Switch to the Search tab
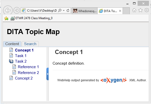 pos(30,44)
